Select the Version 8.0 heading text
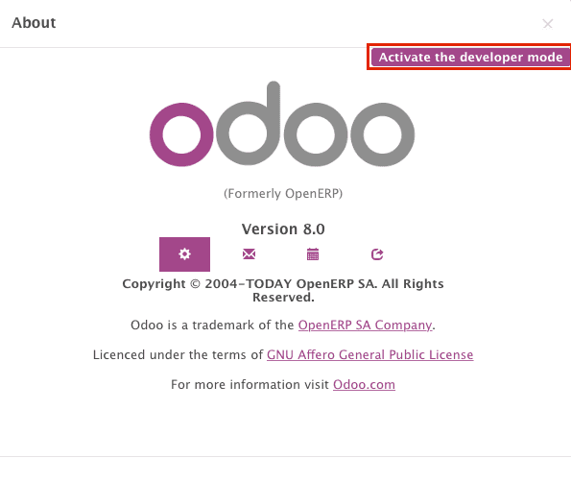 tap(283, 229)
